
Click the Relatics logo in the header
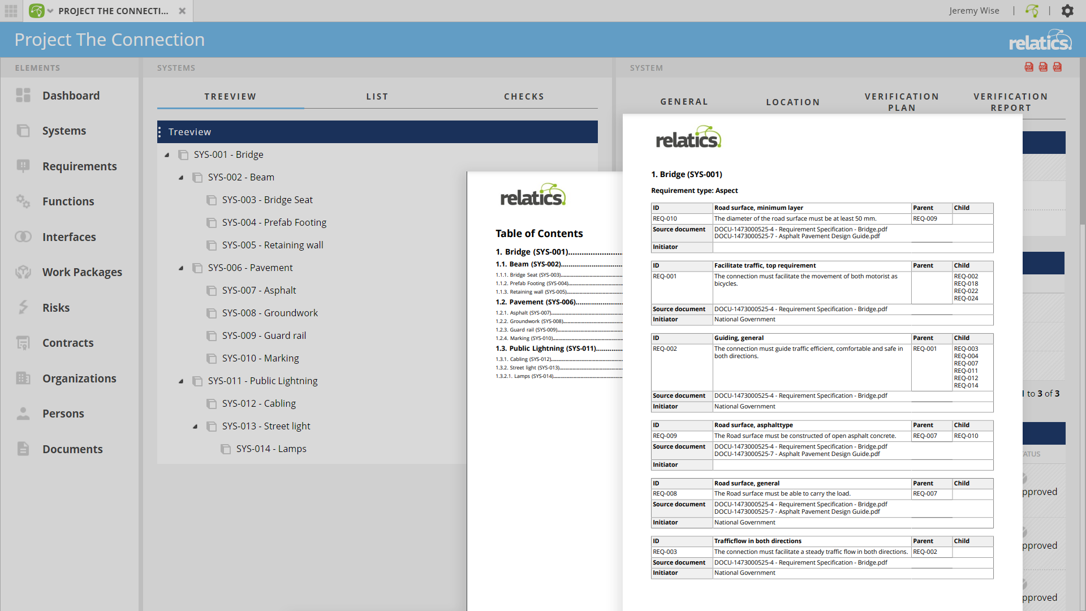1040,39
